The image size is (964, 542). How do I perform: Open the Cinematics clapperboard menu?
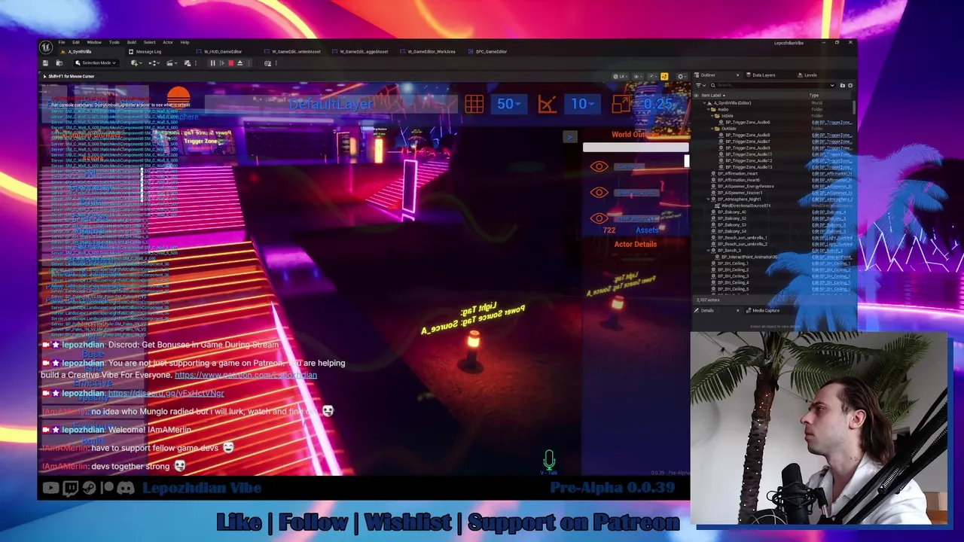pos(172,63)
